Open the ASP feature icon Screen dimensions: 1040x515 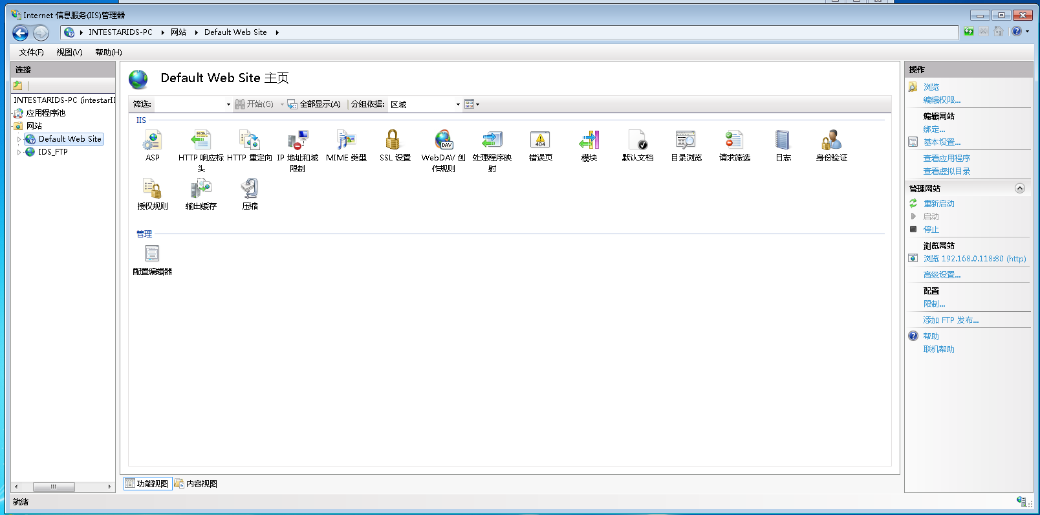tap(153, 146)
